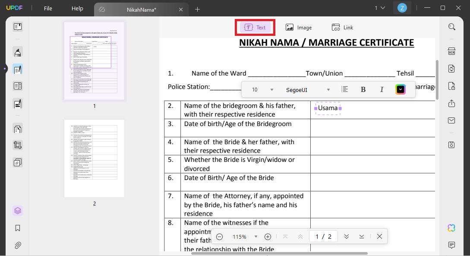Screen dimensions: 470x256
Task: Open the purple Layers panel icon
Action: (18, 211)
